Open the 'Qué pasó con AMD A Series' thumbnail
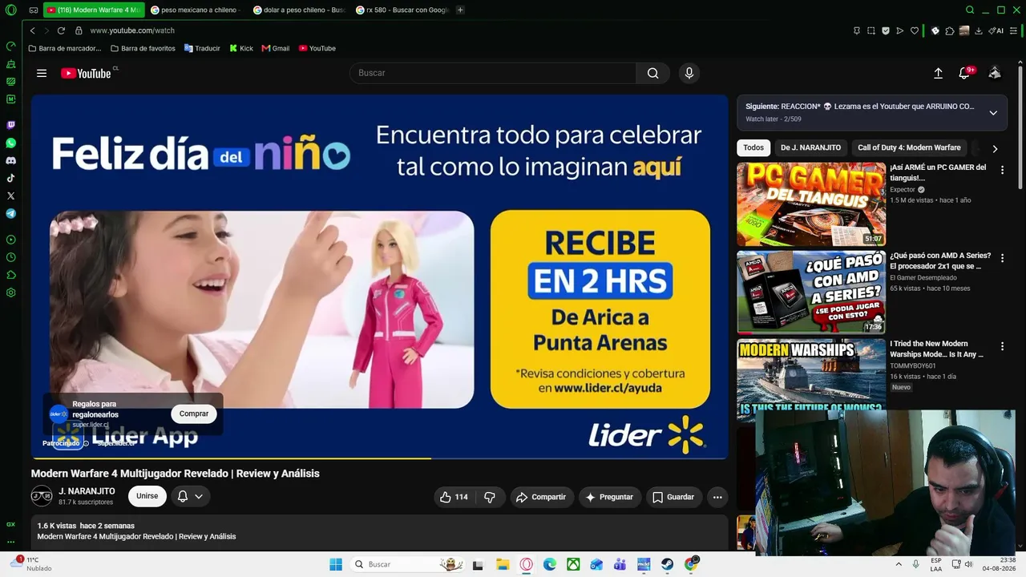The image size is (1026, 577). [811, 293]
